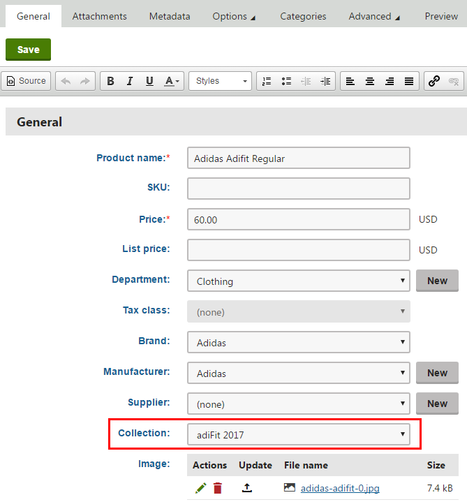Click the General section heading

pos(39,122)
